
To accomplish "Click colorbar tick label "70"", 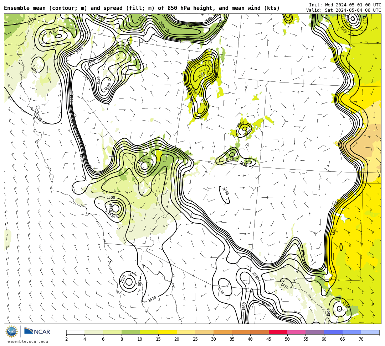I will [x=361, y=339].
